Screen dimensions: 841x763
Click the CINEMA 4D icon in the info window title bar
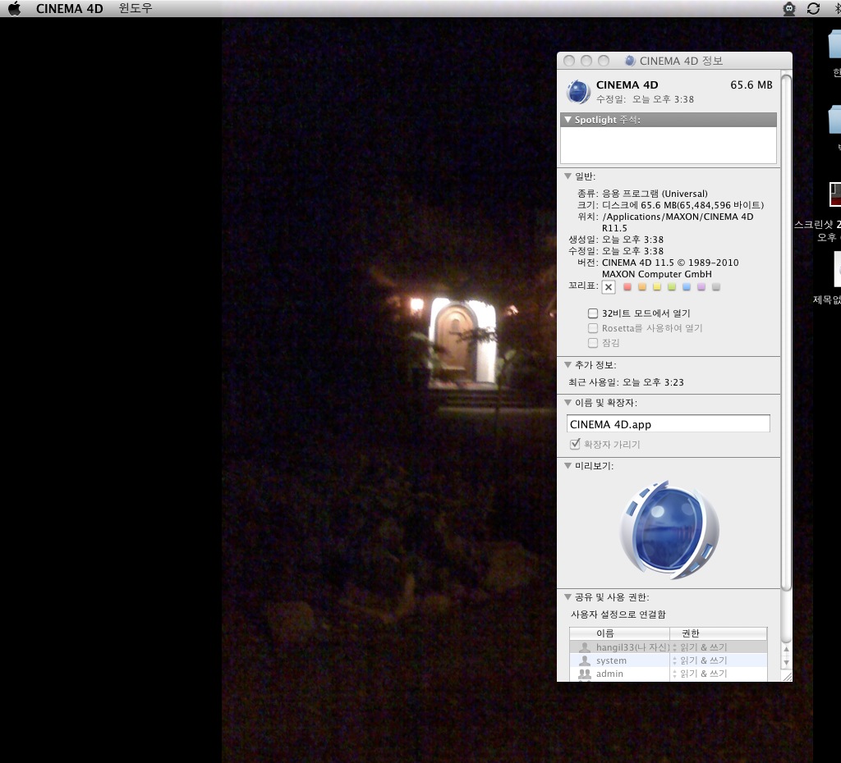tap(630, 61)
